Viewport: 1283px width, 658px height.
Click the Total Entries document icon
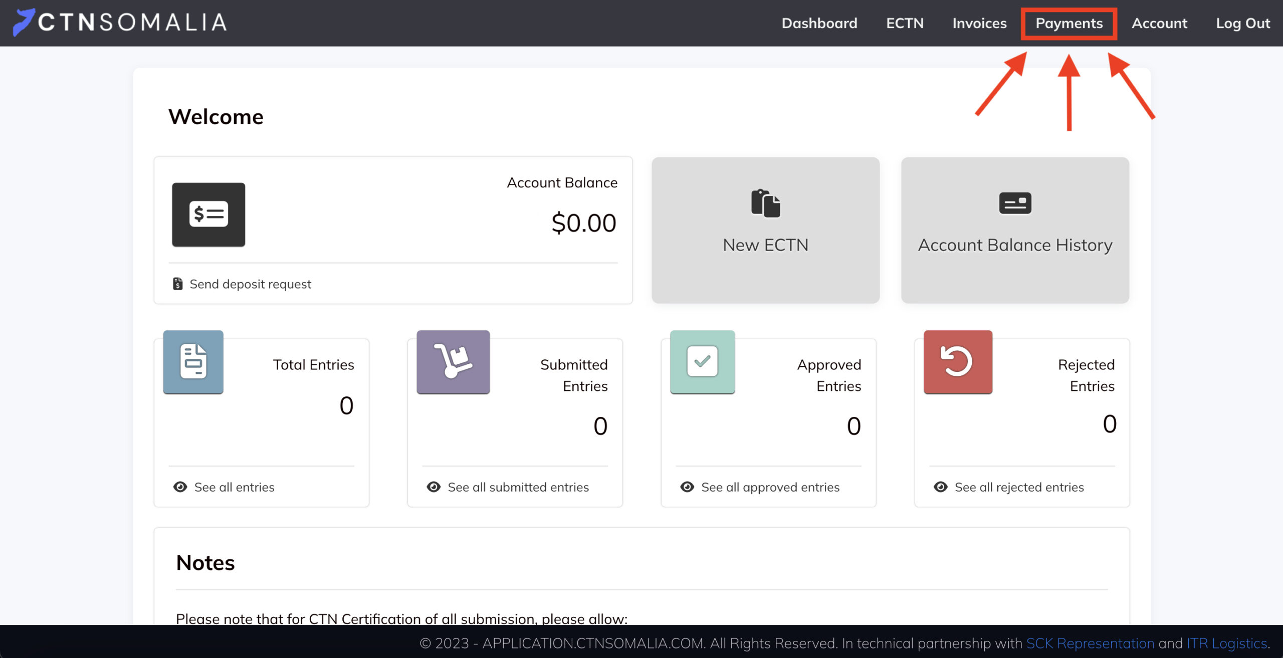(x=193, y=362)
